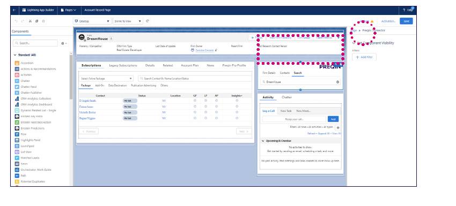Select the Accordion component icon

point(17,63)
